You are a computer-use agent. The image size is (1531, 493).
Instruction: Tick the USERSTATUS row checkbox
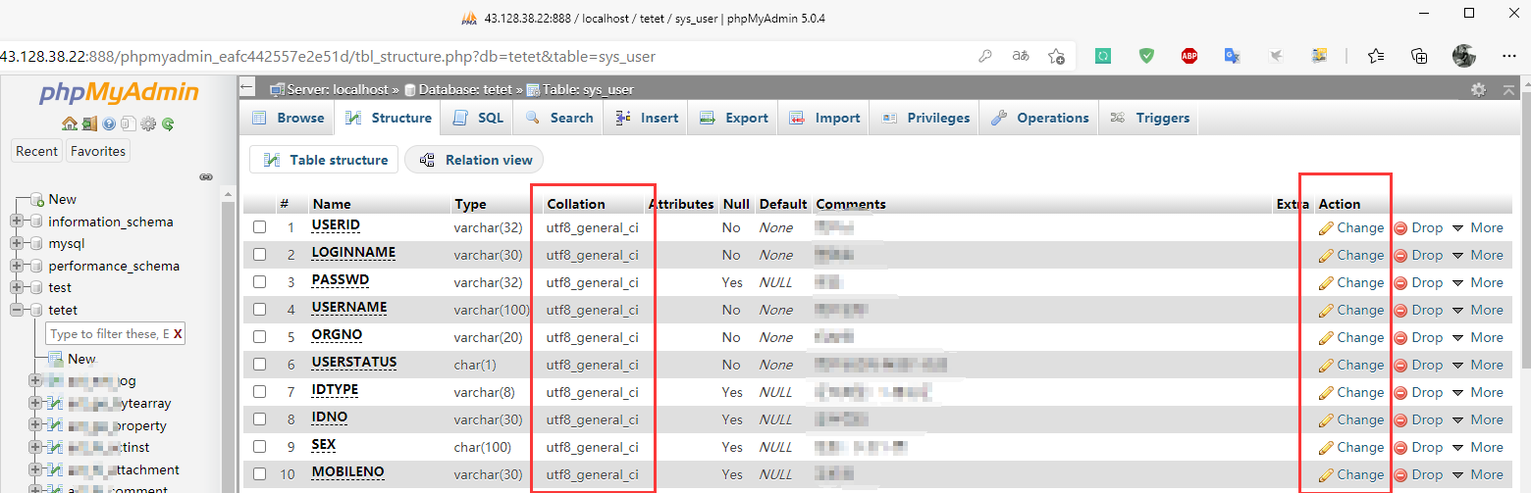[x=260, y=365]
